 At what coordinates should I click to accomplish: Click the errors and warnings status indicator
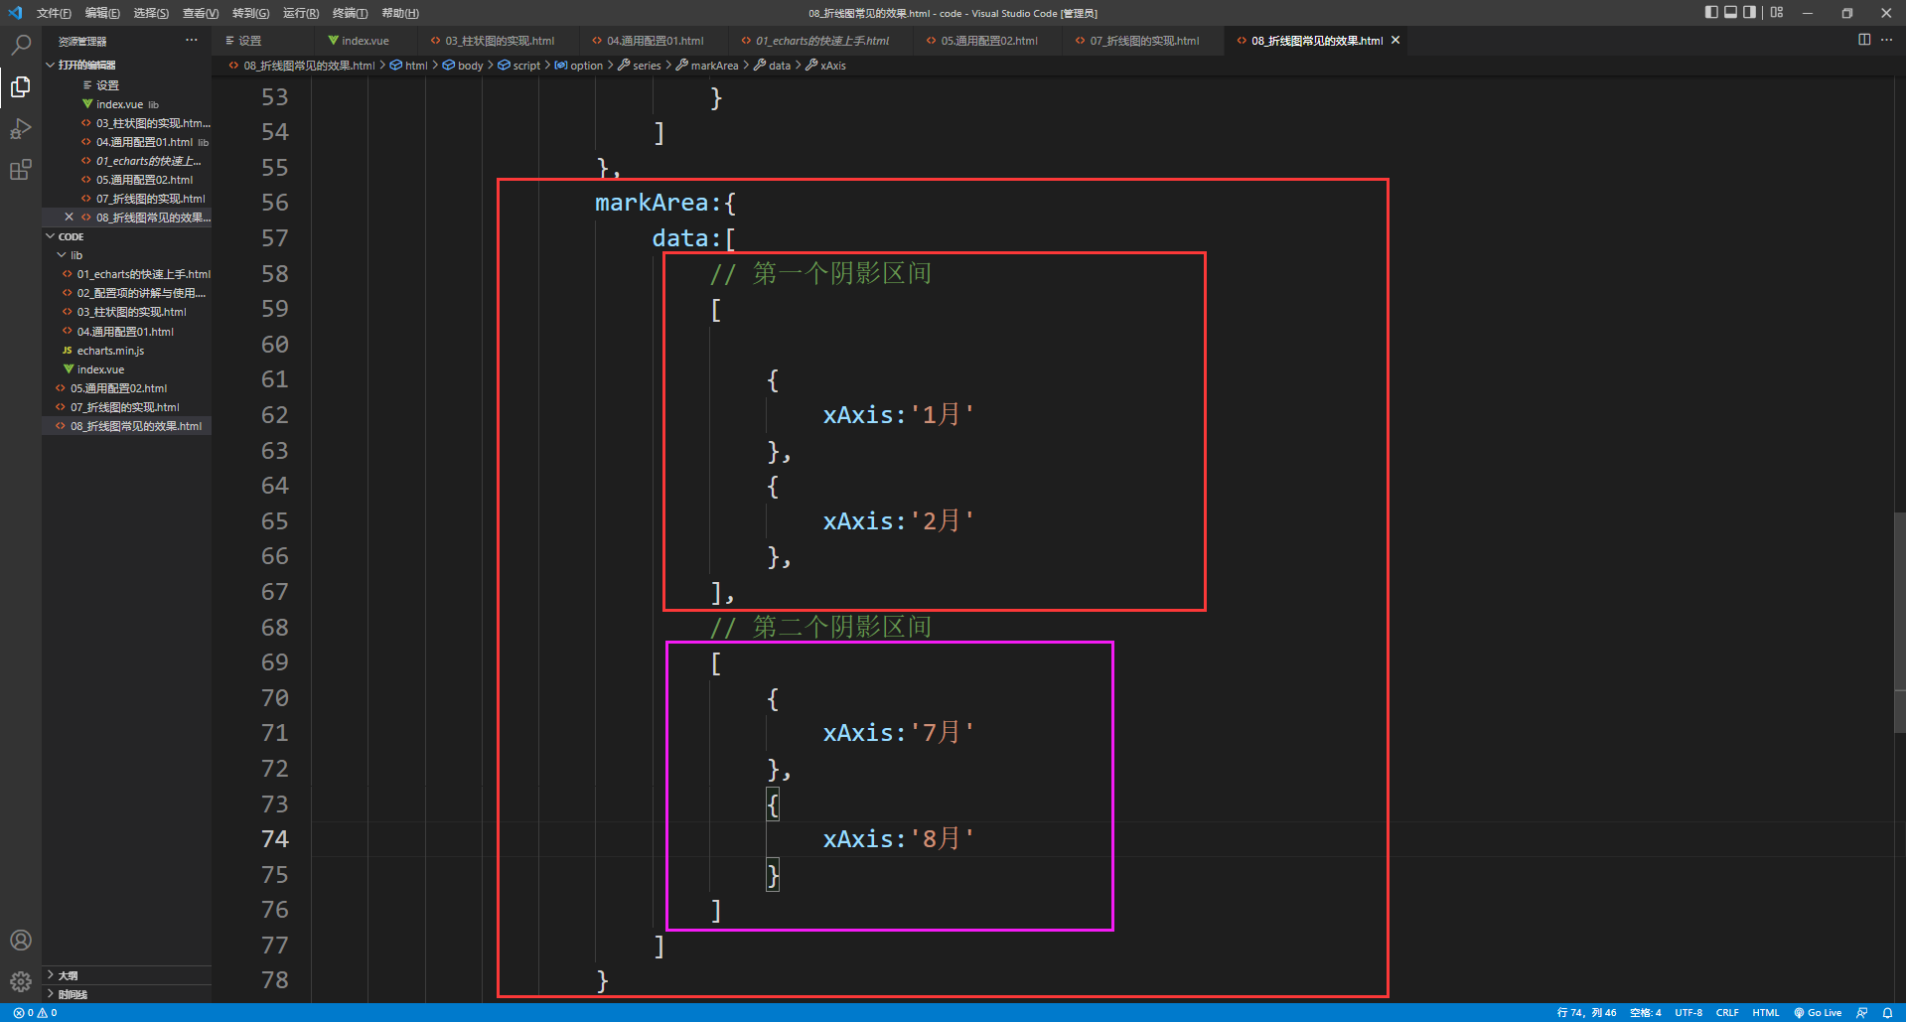35,1013
